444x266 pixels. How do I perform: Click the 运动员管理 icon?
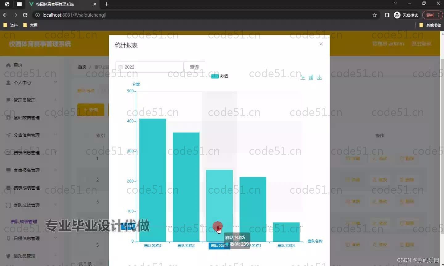(x=8, y=256)
